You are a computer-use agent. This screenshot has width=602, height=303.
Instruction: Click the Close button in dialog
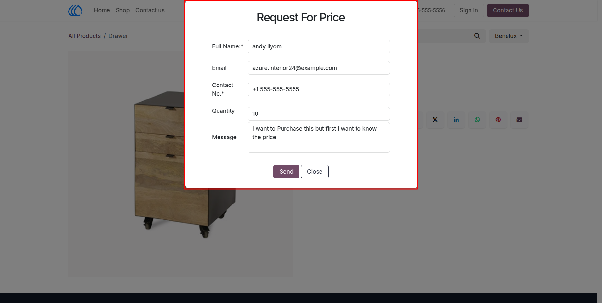click(x=315, y=172)
